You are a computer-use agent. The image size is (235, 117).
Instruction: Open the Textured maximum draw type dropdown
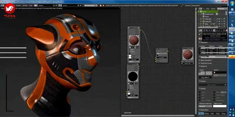tap(205, 106)
